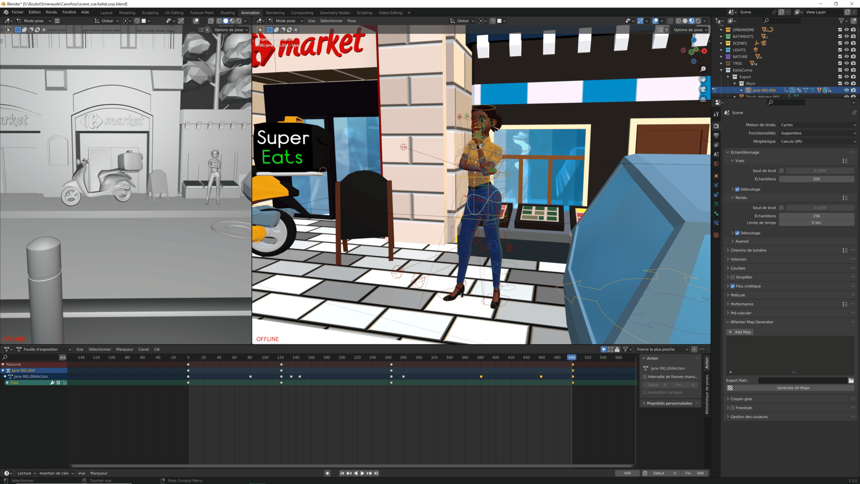Click the render Échantillons 256 slider field
This screenshot has height=484, width=860.
point(817,216)
